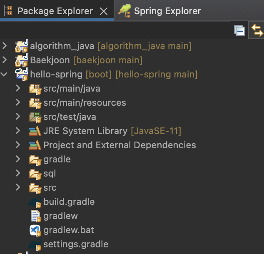Expand the gradle folder
Screen dimensions: 264x254
tap(18, 159)
